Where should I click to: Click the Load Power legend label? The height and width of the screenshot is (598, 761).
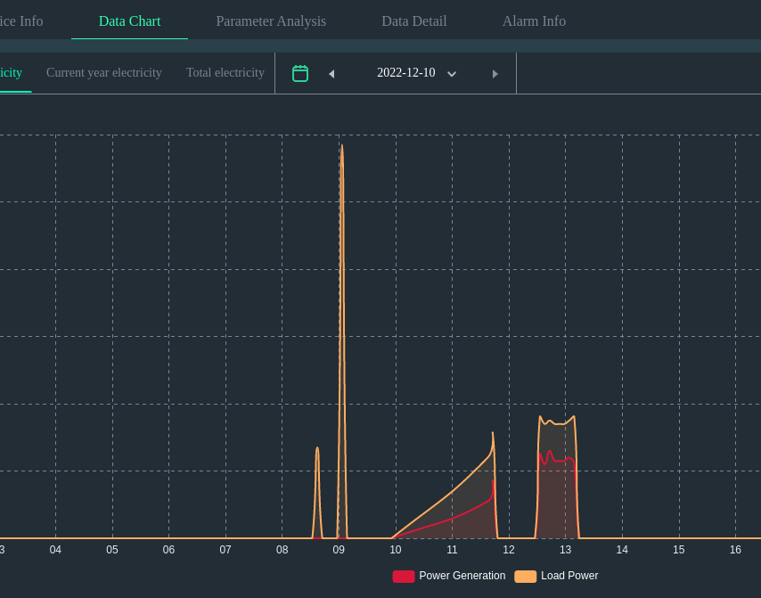pyautogui.click(x=569, y=576)
